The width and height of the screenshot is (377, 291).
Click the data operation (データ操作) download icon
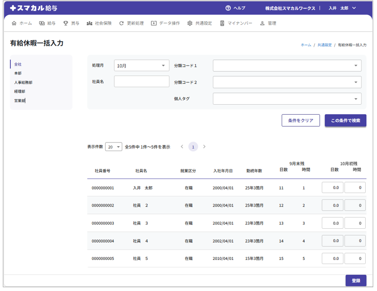coord(154,23)
